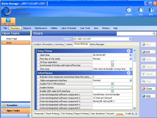Open the Utilities menu

coord(54,28)
